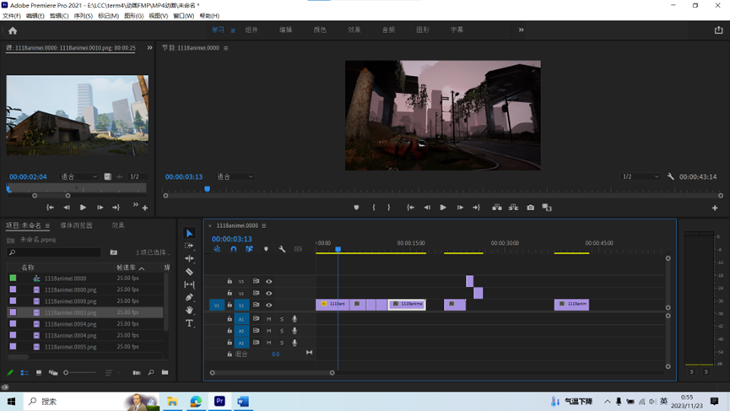Switch to the 编辑 workspace tab
The width and height of the screenshot is (730, 411).
tap(285, 30)
